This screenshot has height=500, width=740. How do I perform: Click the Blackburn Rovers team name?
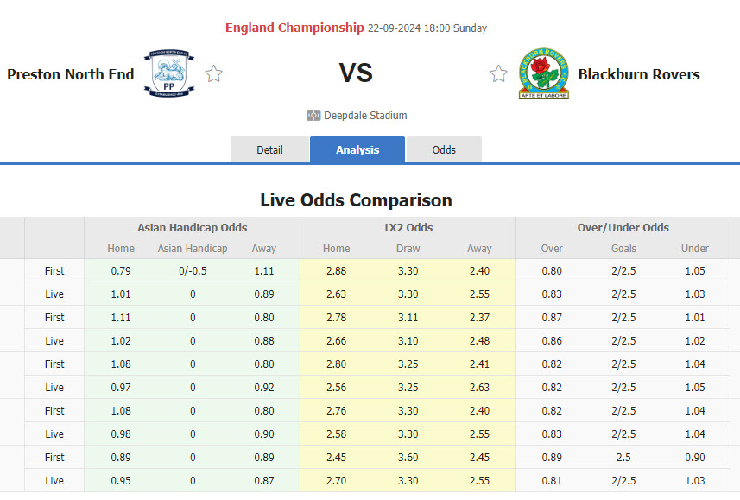tap(639, 74)
